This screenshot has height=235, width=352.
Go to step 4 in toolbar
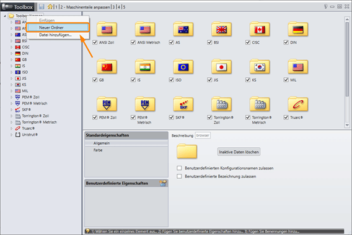coord(119,7)
